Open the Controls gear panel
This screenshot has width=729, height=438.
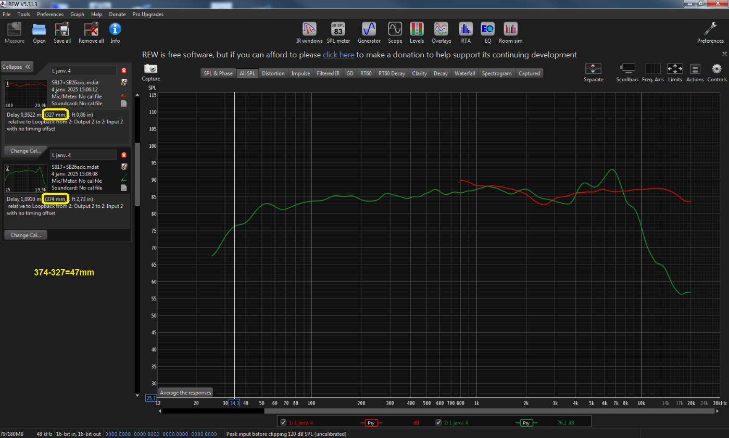[717, 72]
